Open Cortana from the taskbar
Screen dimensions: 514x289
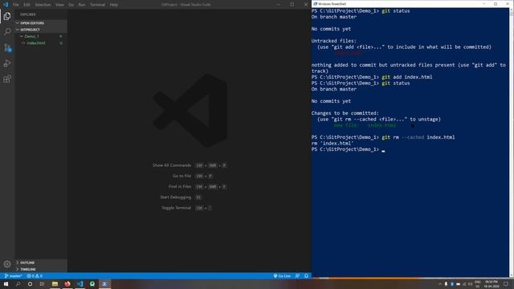(30, 283)
